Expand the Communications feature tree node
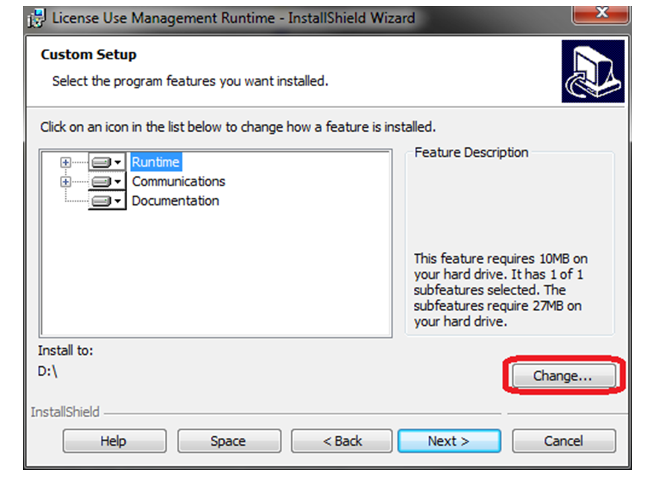 pos(65,182)
